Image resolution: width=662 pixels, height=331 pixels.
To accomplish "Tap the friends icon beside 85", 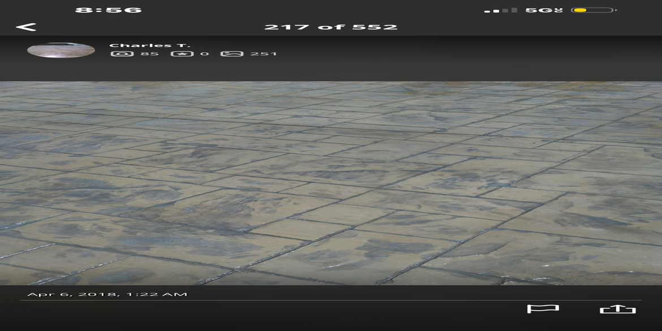I will (122, 54).
